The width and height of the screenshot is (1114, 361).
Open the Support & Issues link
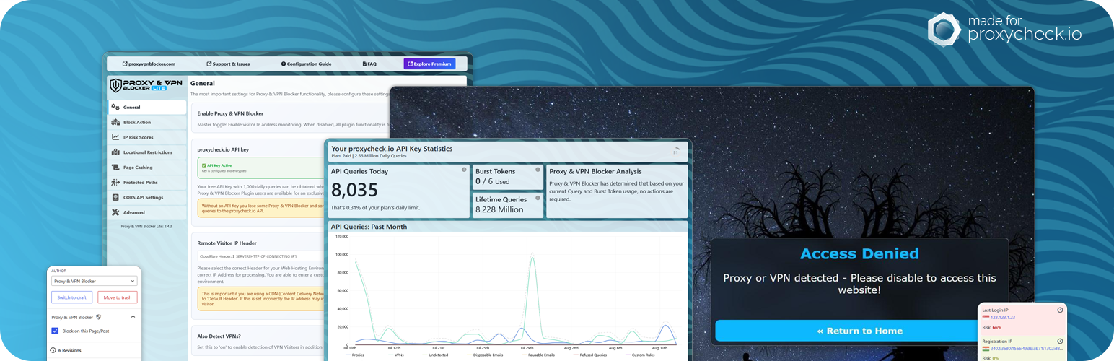click(x=228, y=64)
